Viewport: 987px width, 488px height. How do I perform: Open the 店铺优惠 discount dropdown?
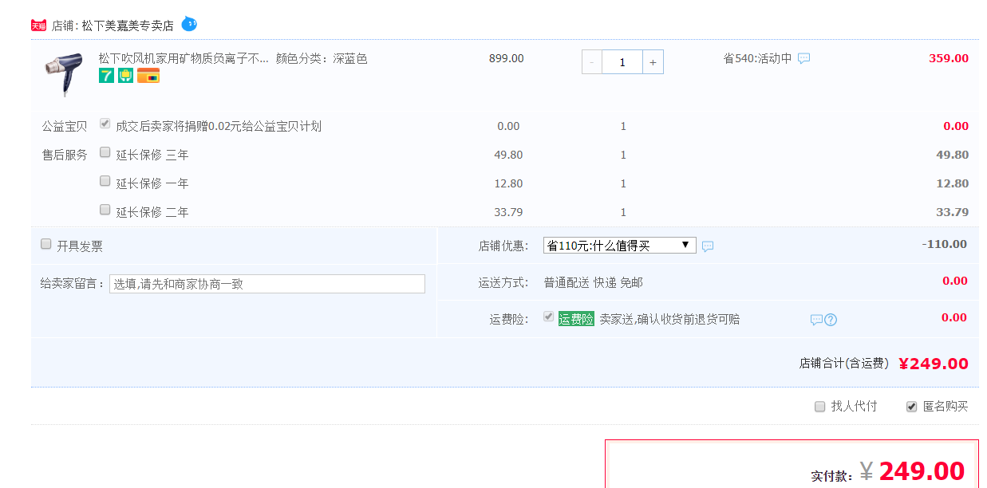pyautogui.click(x=619, y=246)
